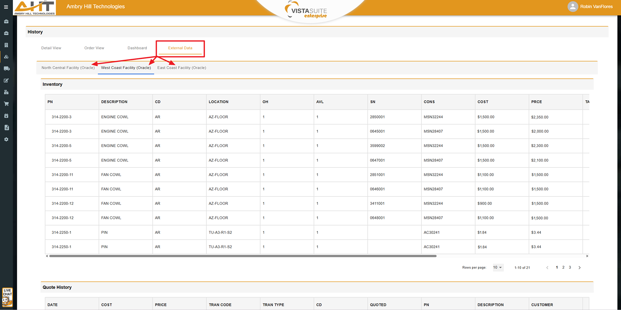Switch to the Detail View tab

[x=51, y=48]
